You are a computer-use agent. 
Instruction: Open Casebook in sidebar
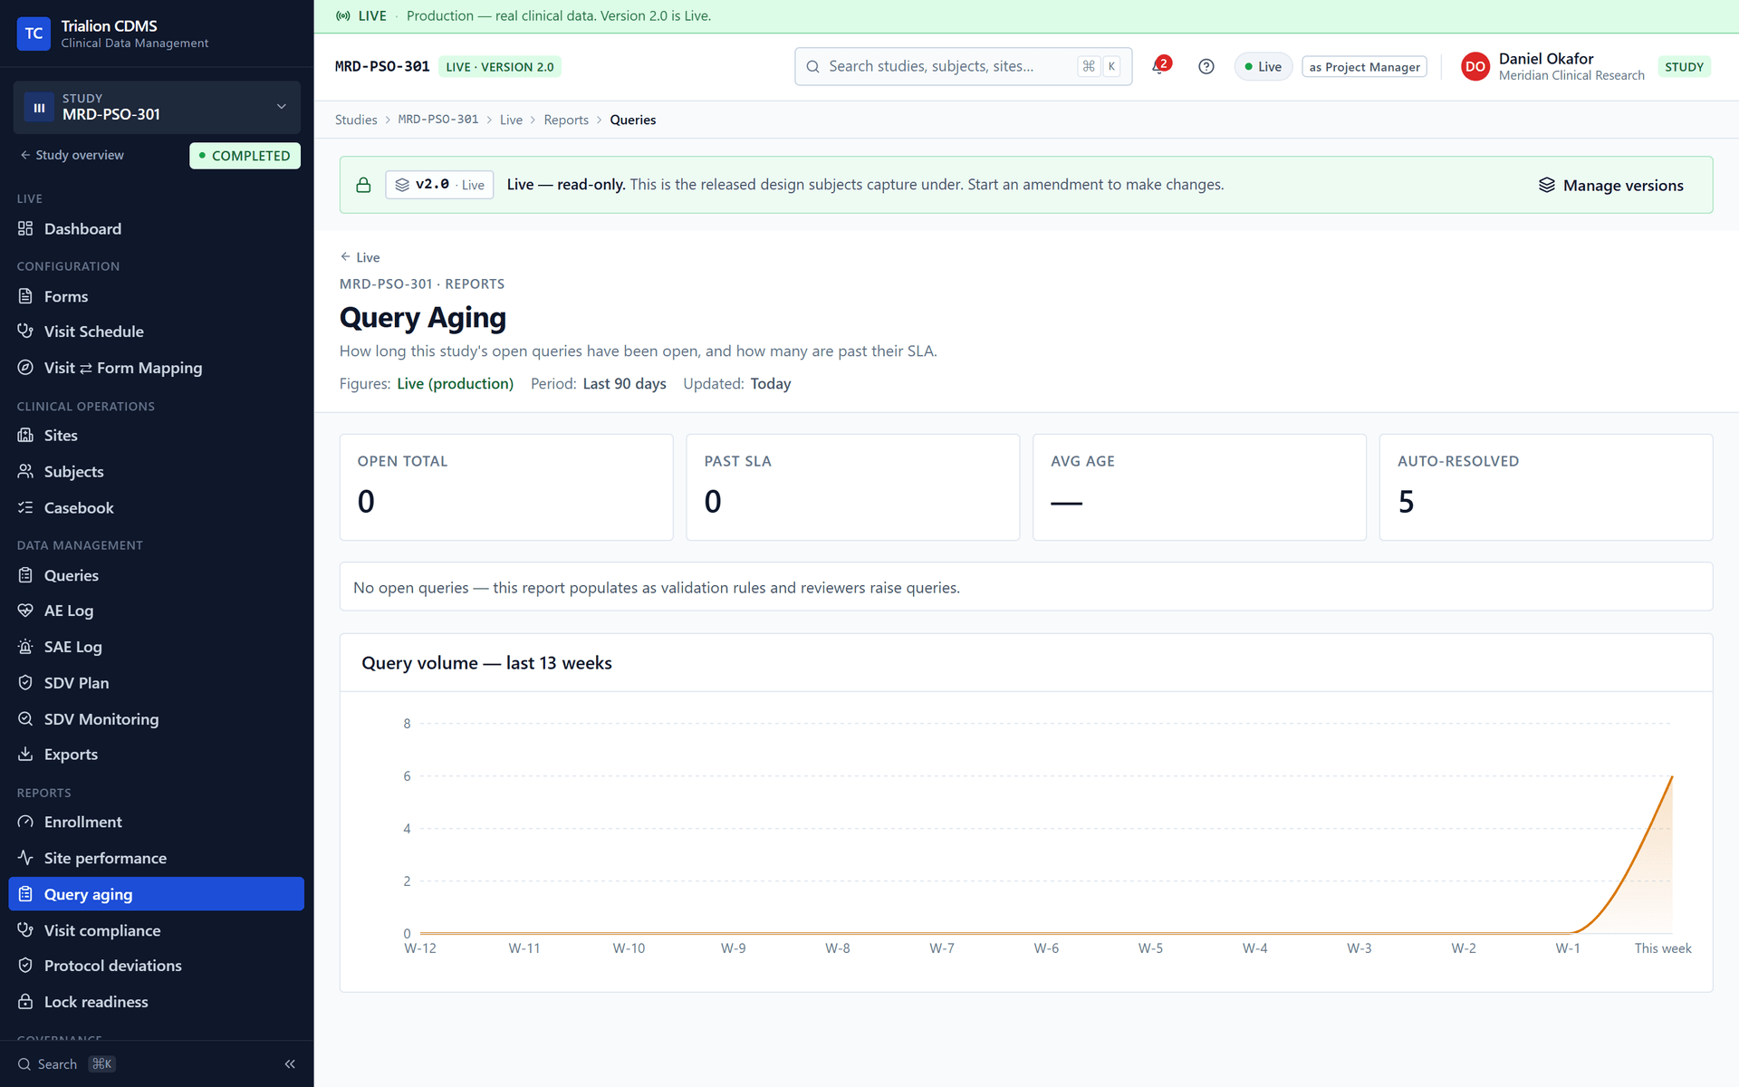[x=156, y=508]
